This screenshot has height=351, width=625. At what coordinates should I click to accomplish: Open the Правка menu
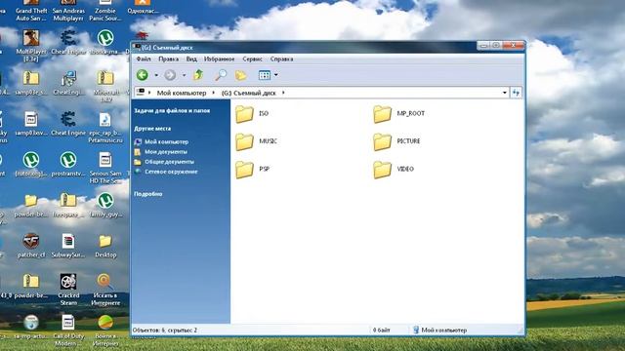(168, 58)
